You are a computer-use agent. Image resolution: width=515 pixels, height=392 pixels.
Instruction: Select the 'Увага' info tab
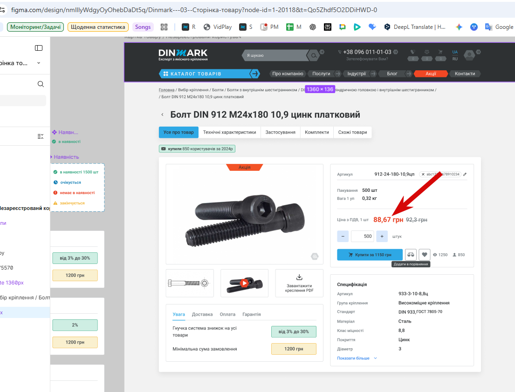[x=179, y=314]
